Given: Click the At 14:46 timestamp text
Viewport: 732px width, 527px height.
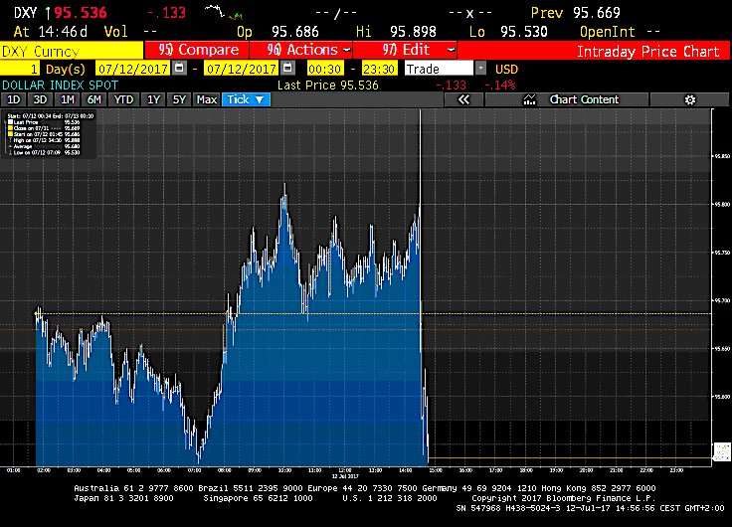Looking at the screenshot, I should point(51,31).
